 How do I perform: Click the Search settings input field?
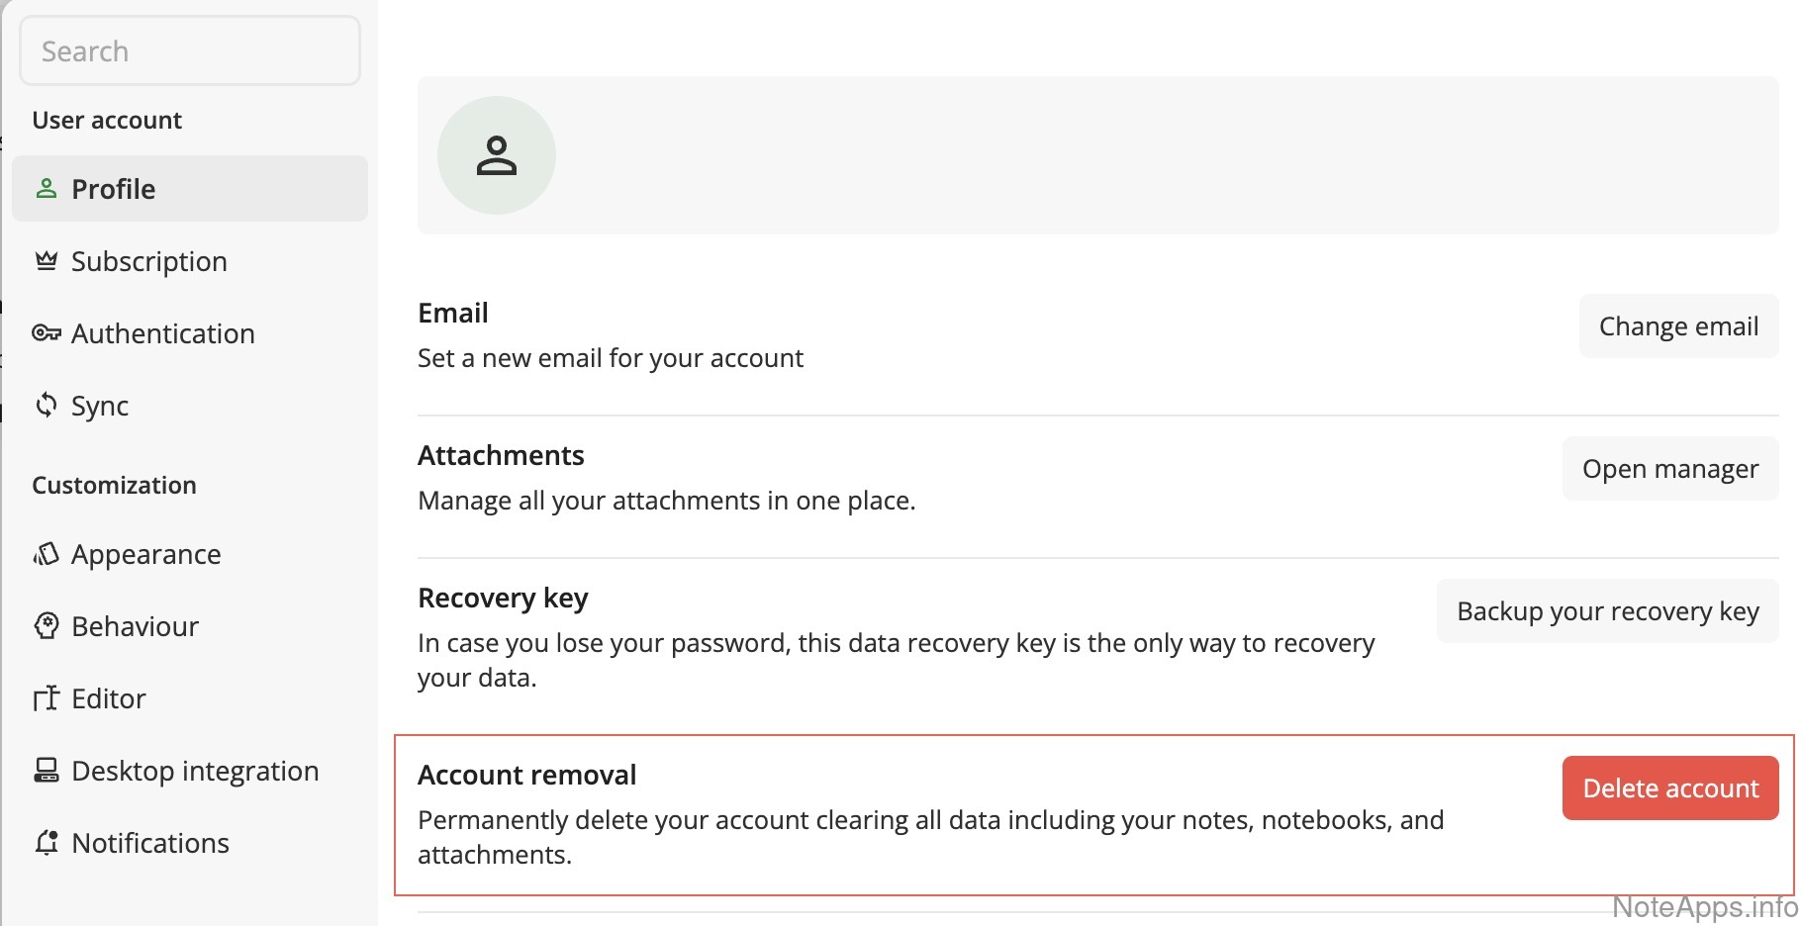click(190, 51)
